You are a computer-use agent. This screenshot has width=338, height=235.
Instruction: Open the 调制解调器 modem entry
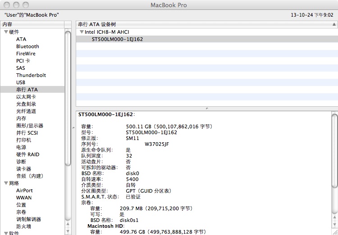coord(28,219)
